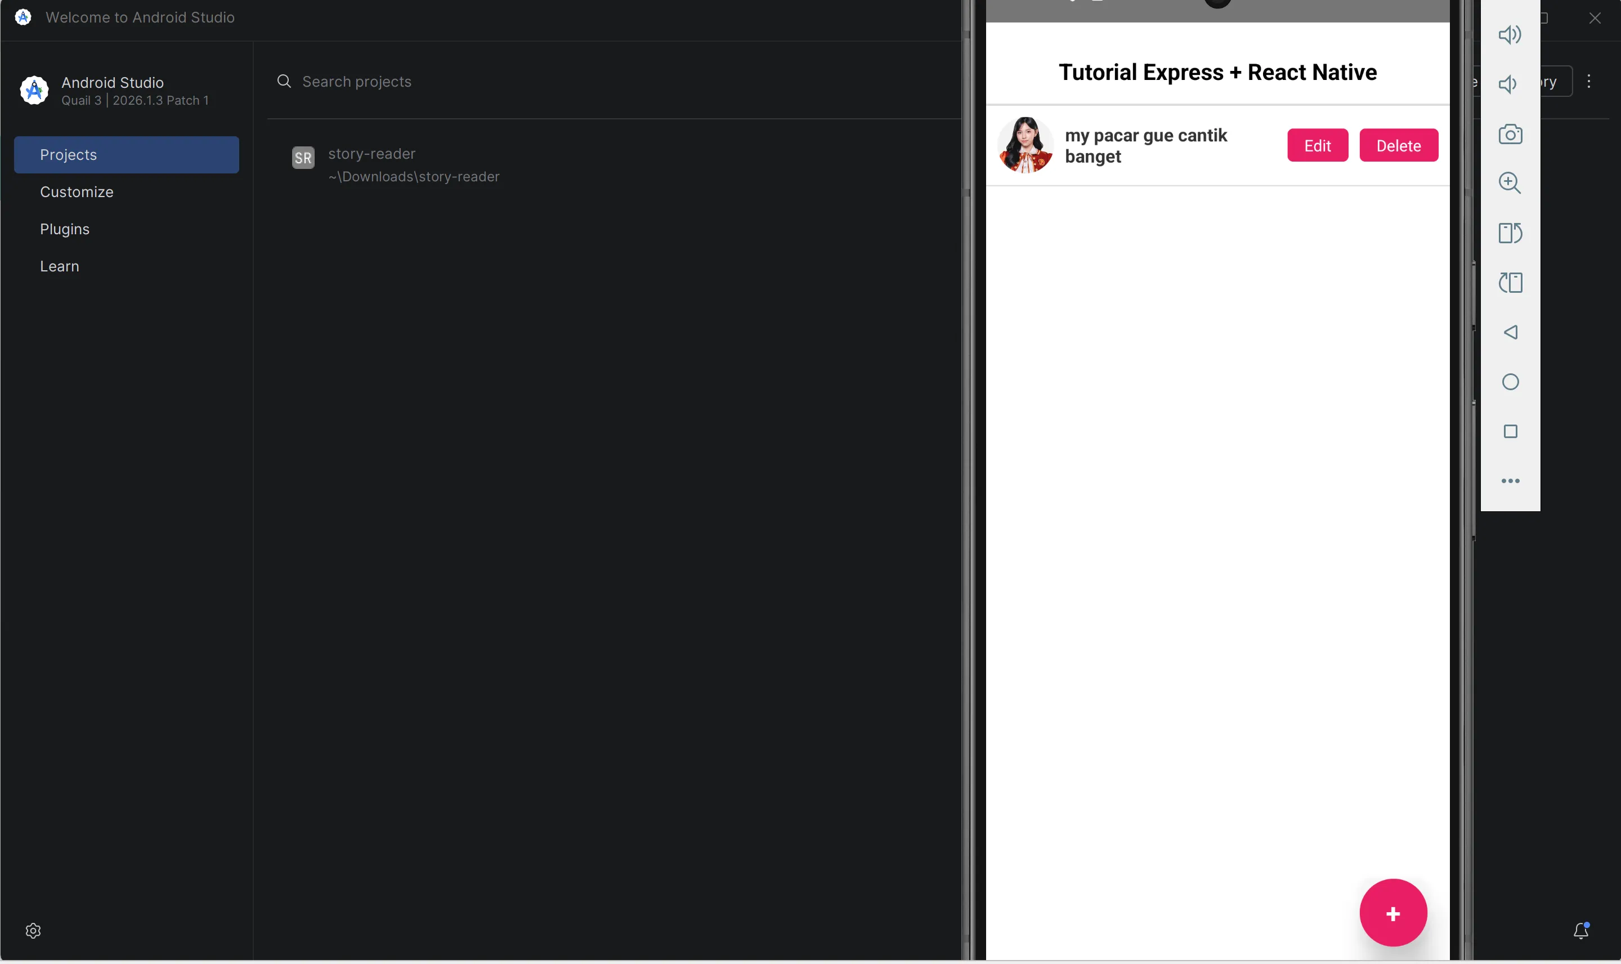The width and height of the screenshot is (1621, 964).
Task: Rotate emulator device right
Action: pyautogui.click(x=1510, y=233)
